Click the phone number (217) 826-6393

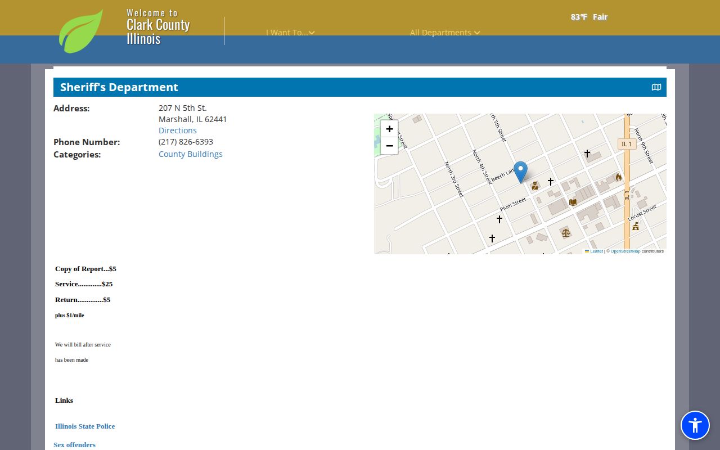coord(186,142)
